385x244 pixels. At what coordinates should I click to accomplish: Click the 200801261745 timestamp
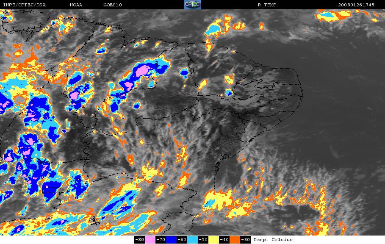356,5
